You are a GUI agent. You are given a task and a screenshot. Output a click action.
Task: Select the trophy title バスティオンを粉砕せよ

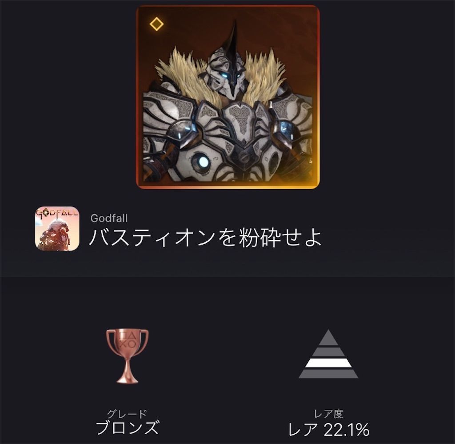pyautogui.click(x=205, y=237)
